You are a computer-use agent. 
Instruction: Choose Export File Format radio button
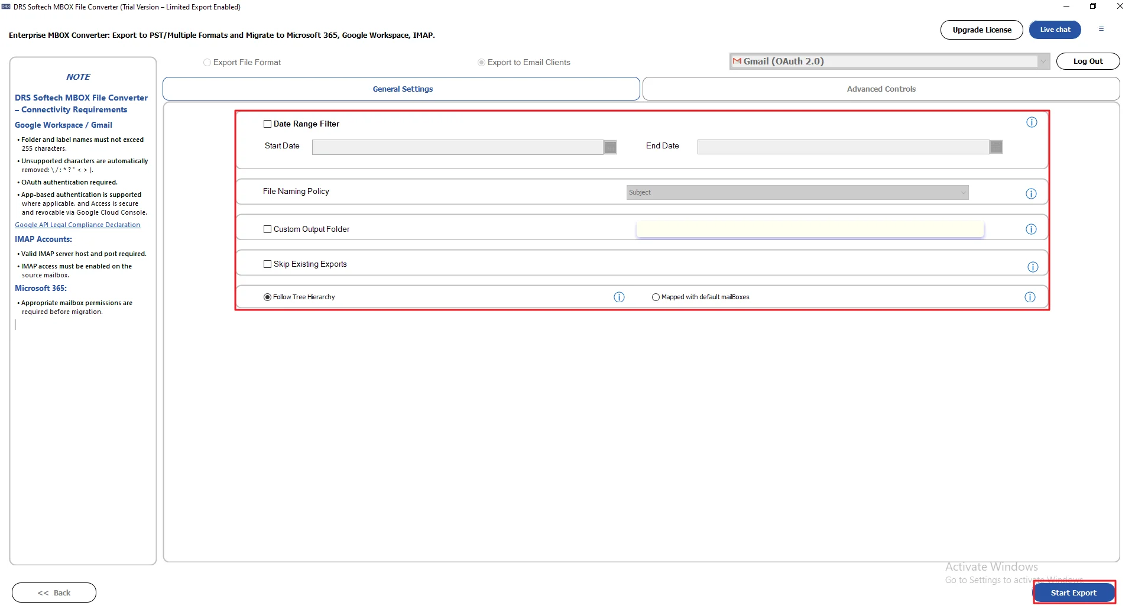click(207, 63)
